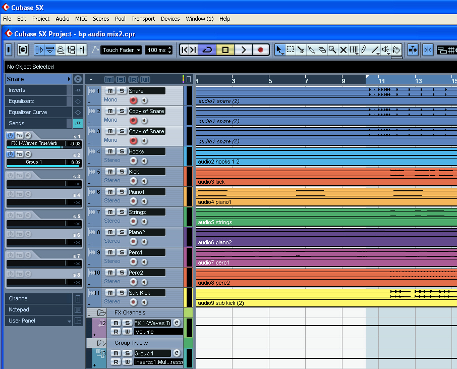Image resolution: width=457 pixels, height=369 pixels.
Task: Solo the Hooks track
Action: [x=122, y=151]
